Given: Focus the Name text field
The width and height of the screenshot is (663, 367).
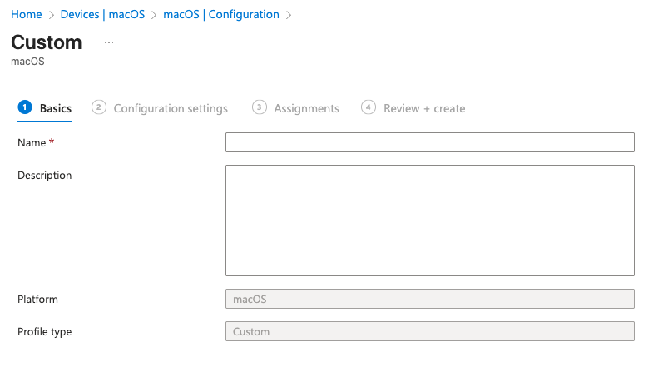Looking at the screenshot, I should tap(429, 142).
